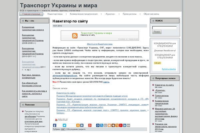The image size is (200, 133).
Task: Click КОНДИЦИОНЕР для СПЕЦТЕХНИКИ ad
Action: tap(165, 57)
